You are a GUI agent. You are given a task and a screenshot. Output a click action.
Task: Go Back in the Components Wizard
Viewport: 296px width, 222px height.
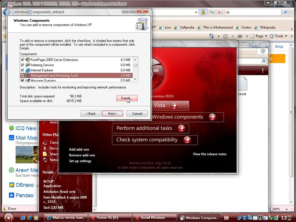(x=91, y=113)
